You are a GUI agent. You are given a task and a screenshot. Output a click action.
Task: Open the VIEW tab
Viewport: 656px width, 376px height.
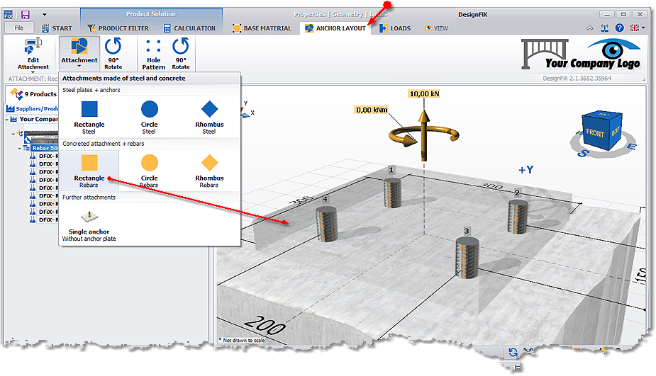tap(436, 28)
